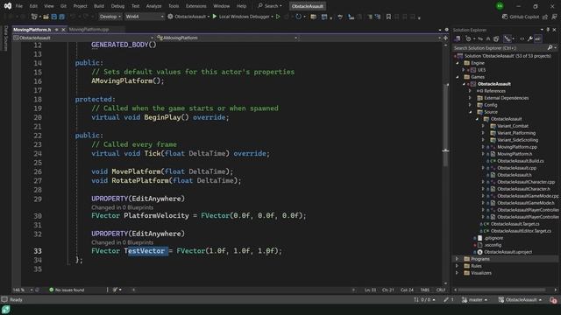Open the File menu

19,6
